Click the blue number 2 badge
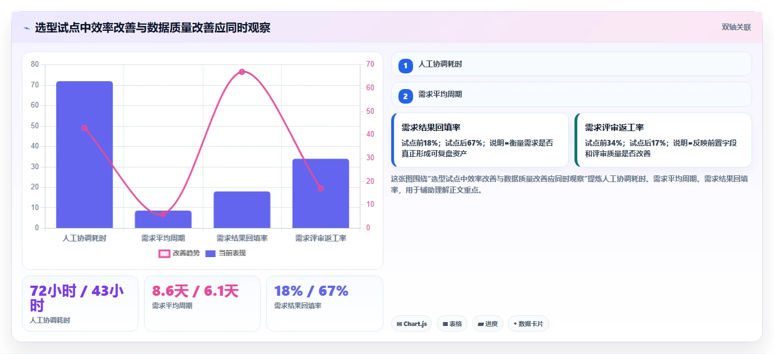774x354 pixels. click(x=406, y=96)
